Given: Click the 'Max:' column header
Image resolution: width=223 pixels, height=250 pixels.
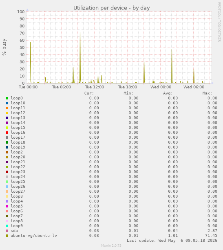Looking at the screenshot, I should [x=207, y=93].
